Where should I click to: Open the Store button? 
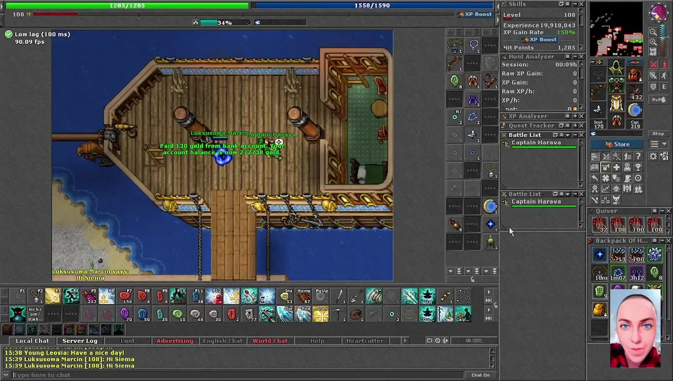coord(616,144)
